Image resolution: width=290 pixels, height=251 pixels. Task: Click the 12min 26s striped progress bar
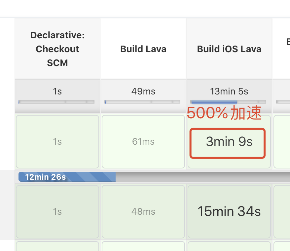click(x=67, y=177)
